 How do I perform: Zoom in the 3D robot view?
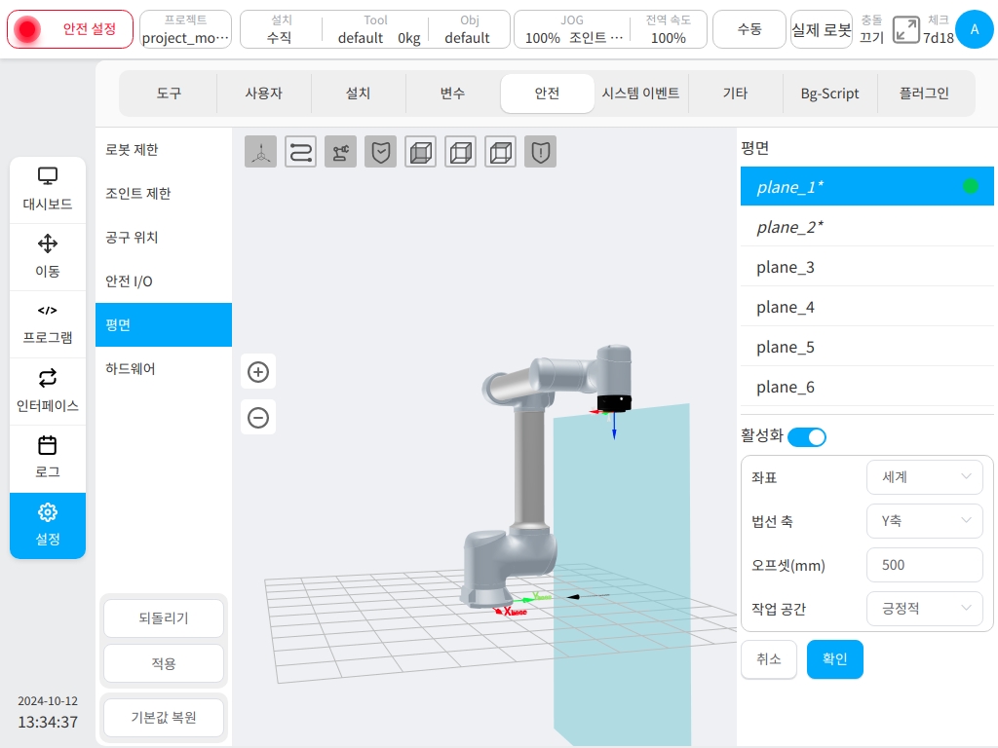258,372
